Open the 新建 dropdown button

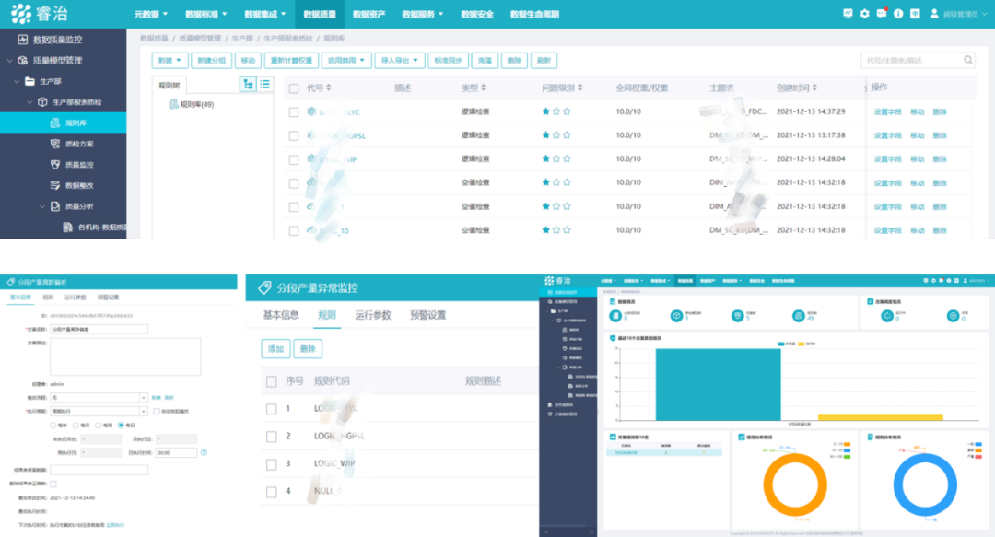pyautogui.click(x=169, y=61)
